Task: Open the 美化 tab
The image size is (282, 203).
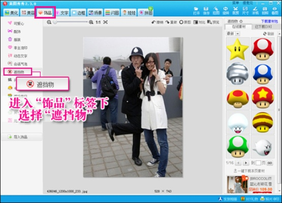Action: (x=11, y=13)
